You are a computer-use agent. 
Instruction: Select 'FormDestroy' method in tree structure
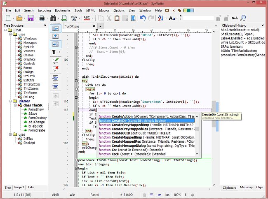pos(37,118)
